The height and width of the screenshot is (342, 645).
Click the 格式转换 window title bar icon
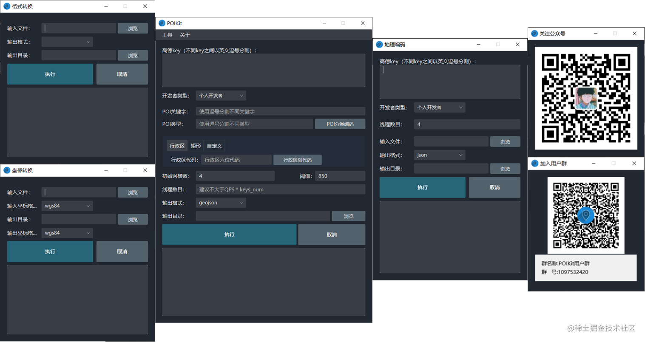tap(6, 6)
